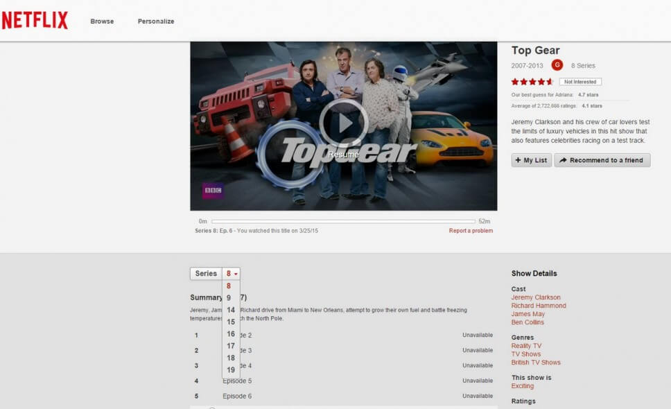Choose series 14 from the list

(x=231, y=310)
